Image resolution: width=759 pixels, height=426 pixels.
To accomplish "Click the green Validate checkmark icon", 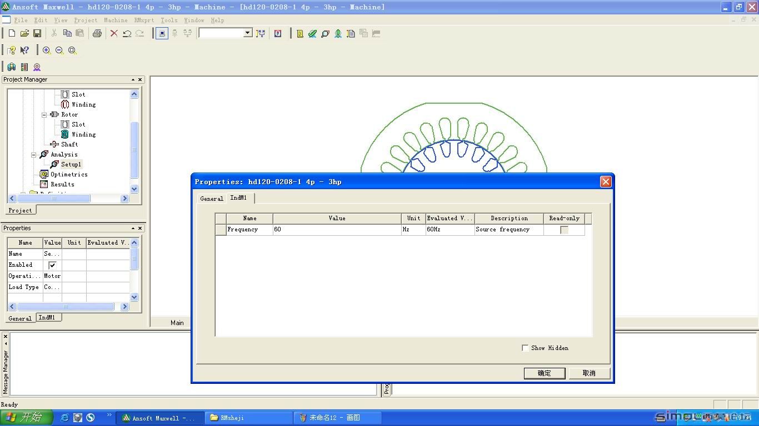I will pos(312,33).
